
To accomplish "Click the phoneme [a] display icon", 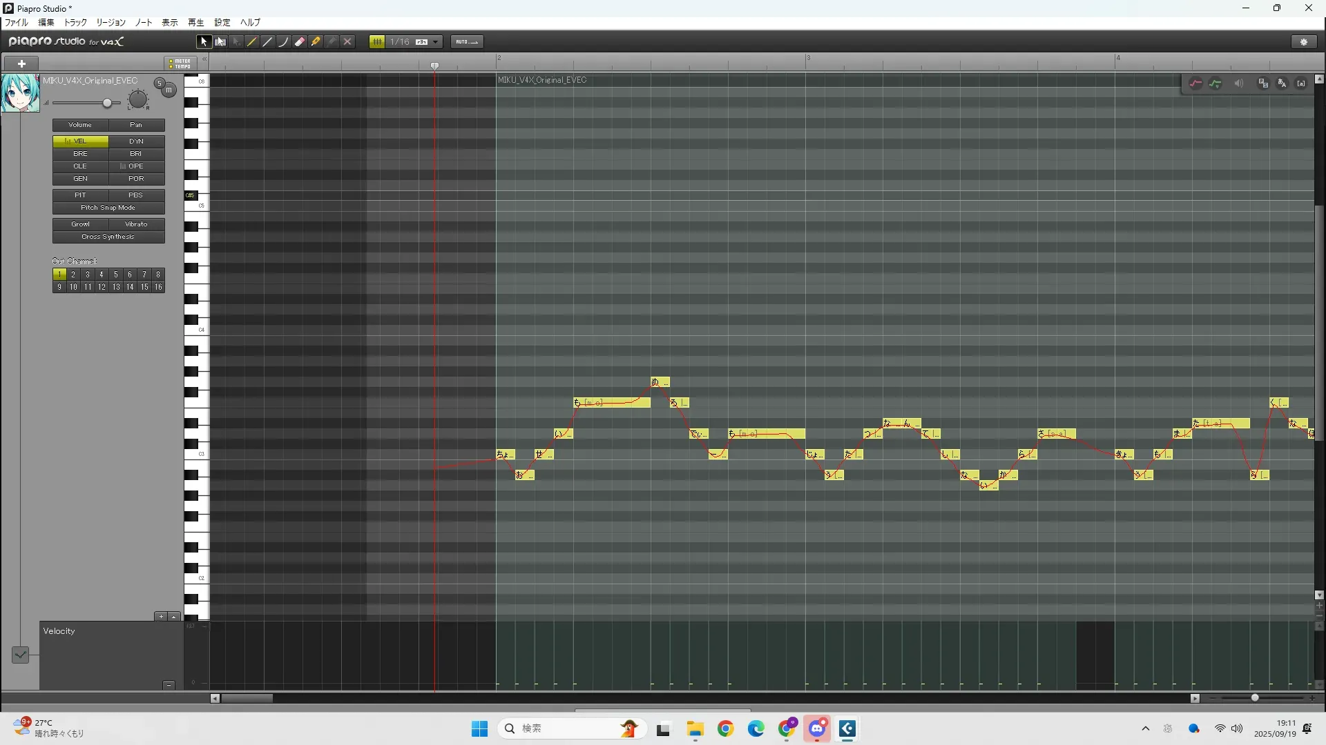I will 1301,83.
